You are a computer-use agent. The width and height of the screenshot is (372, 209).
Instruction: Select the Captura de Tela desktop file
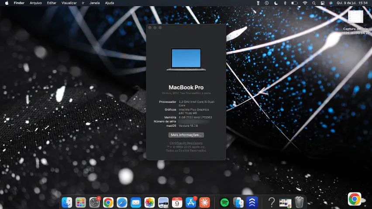[x=355, y=23]
